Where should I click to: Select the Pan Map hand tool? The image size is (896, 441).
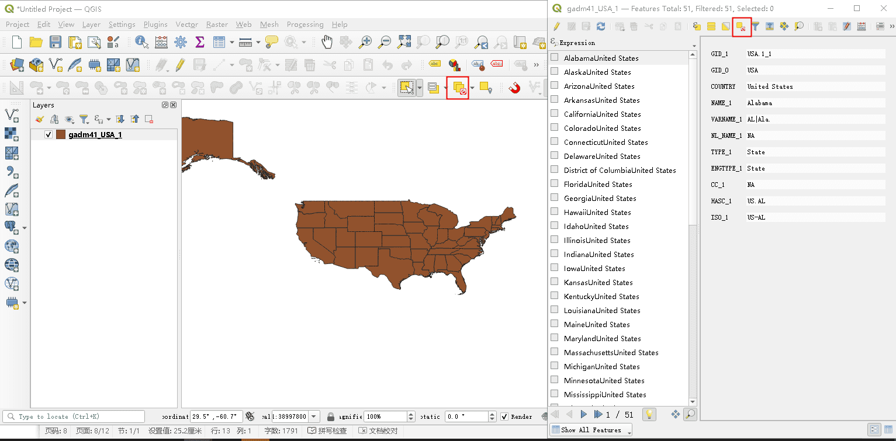327,41
